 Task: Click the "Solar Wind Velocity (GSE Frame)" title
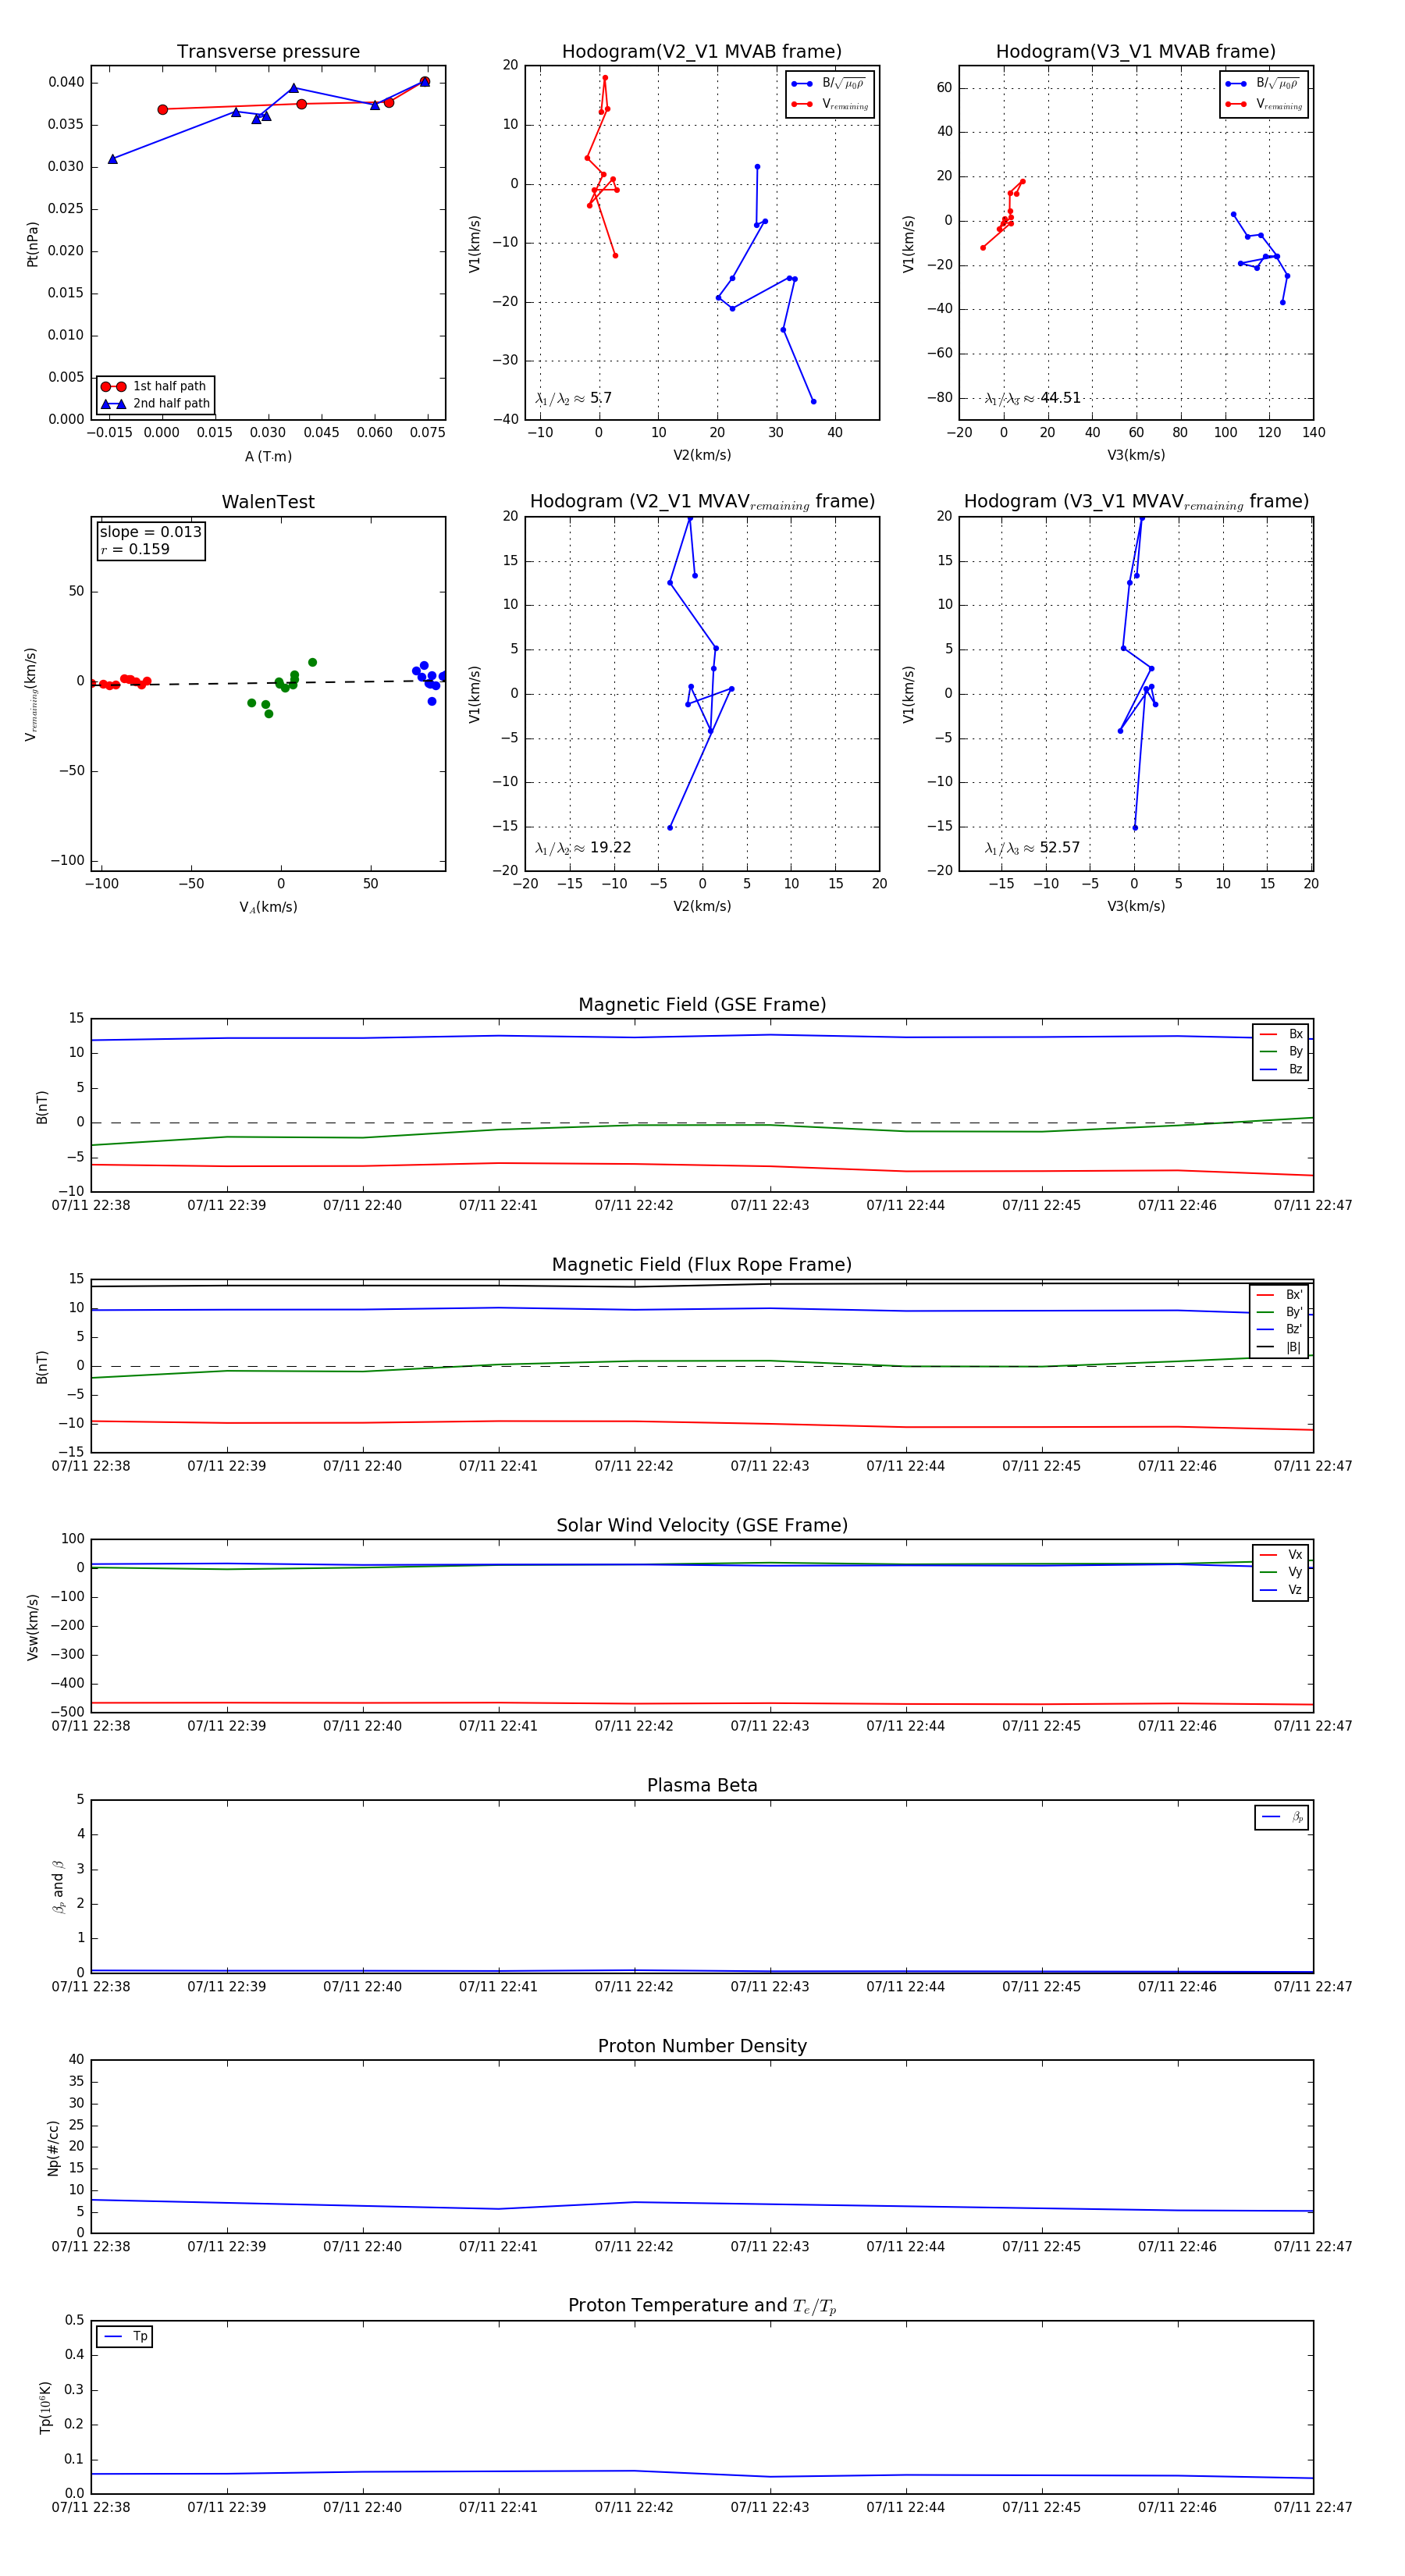702,1525
